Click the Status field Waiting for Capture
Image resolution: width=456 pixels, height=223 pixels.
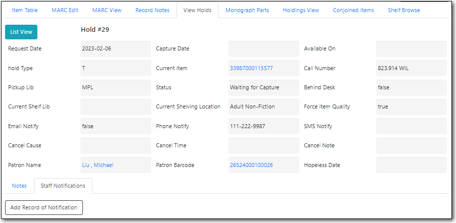click(x=264, y=88)
